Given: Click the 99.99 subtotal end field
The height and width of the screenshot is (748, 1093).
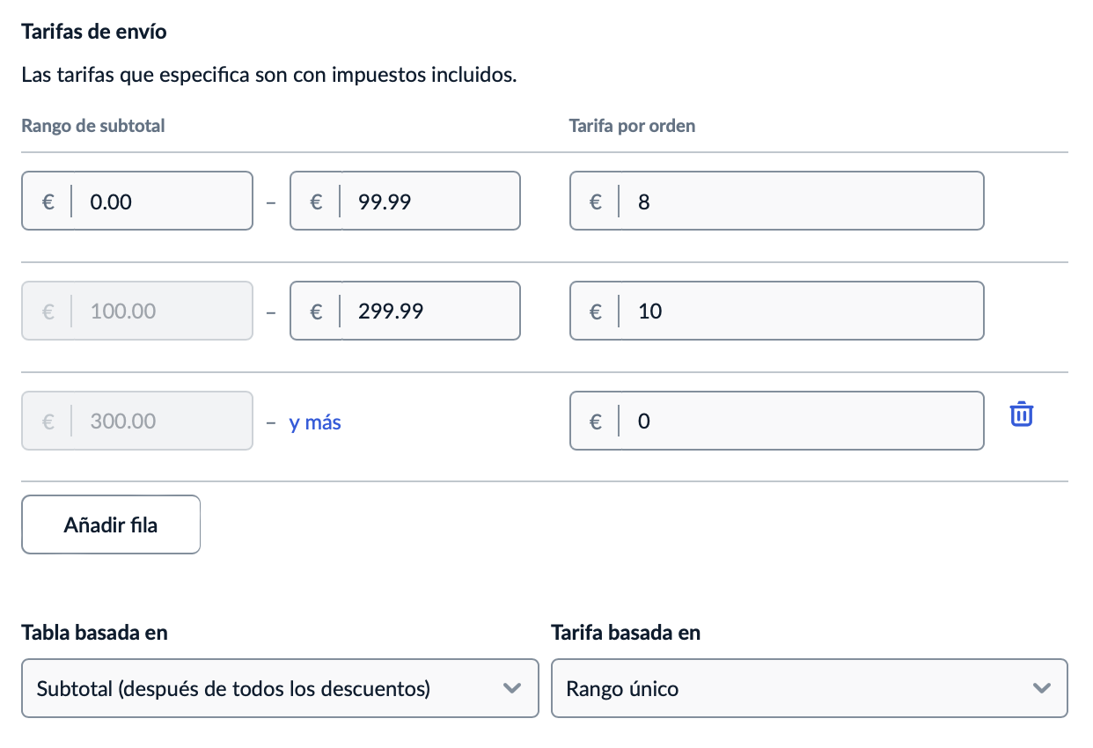Looking at the screenshot, I should (405, 201).
